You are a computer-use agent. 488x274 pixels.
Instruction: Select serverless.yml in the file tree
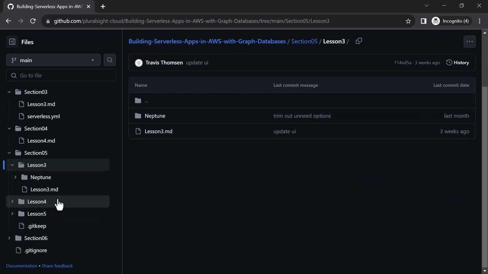pyautogui.click(x=43, y=116)
